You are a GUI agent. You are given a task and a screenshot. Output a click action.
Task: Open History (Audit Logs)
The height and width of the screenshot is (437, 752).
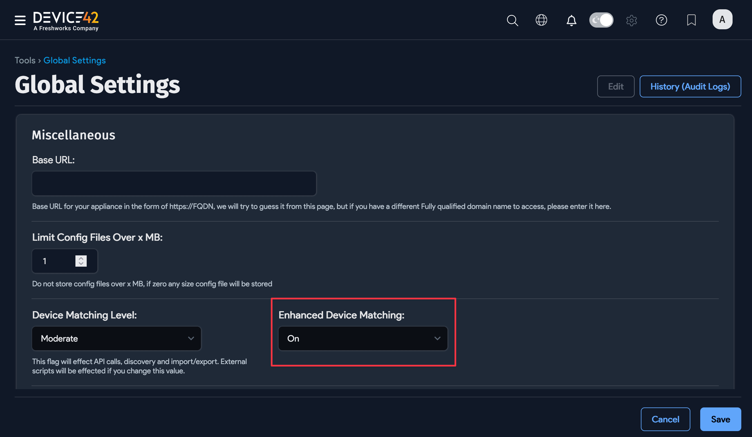tap(690, 86)
